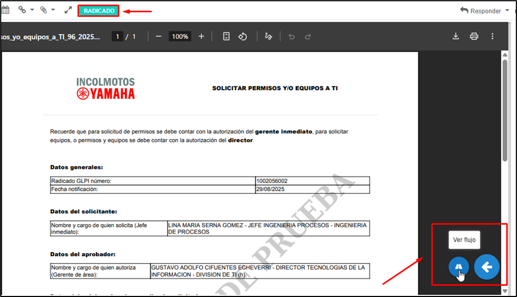Rotate the PDF counterclockwise
Screen dimensions: 517x297
click(242, 36)
